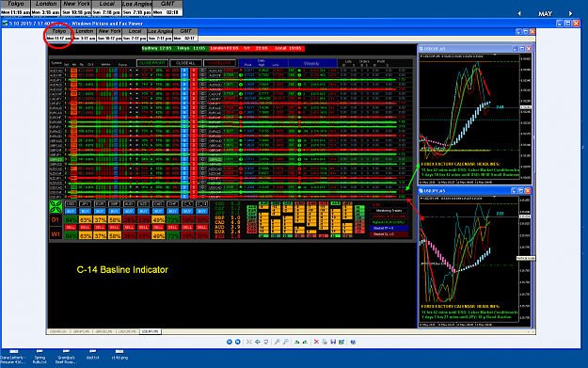This screenshot has width=588, height=368.
Task: Click the 72% cell in the W1 row
Action: pyautogui.click(x=173, y=236)
